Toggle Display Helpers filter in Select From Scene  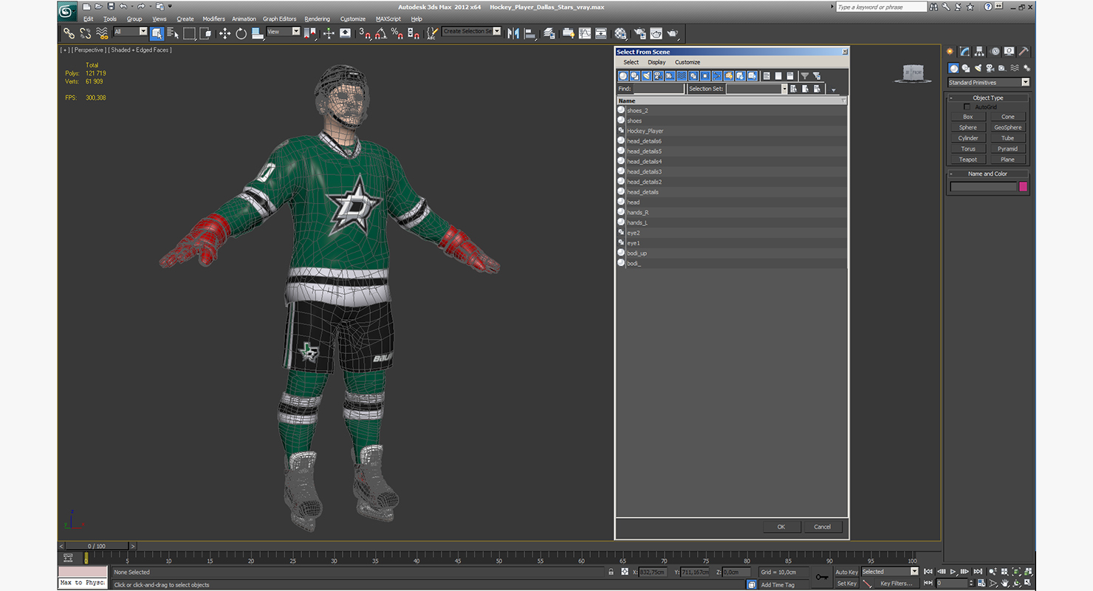pyautogui.click(x=670, y=76)
